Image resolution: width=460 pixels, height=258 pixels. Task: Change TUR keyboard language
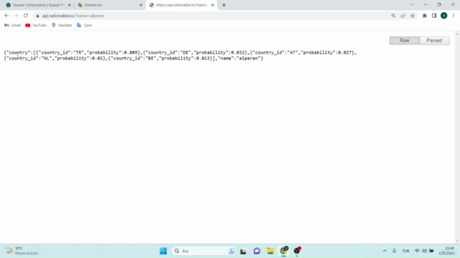coord(405,251)
